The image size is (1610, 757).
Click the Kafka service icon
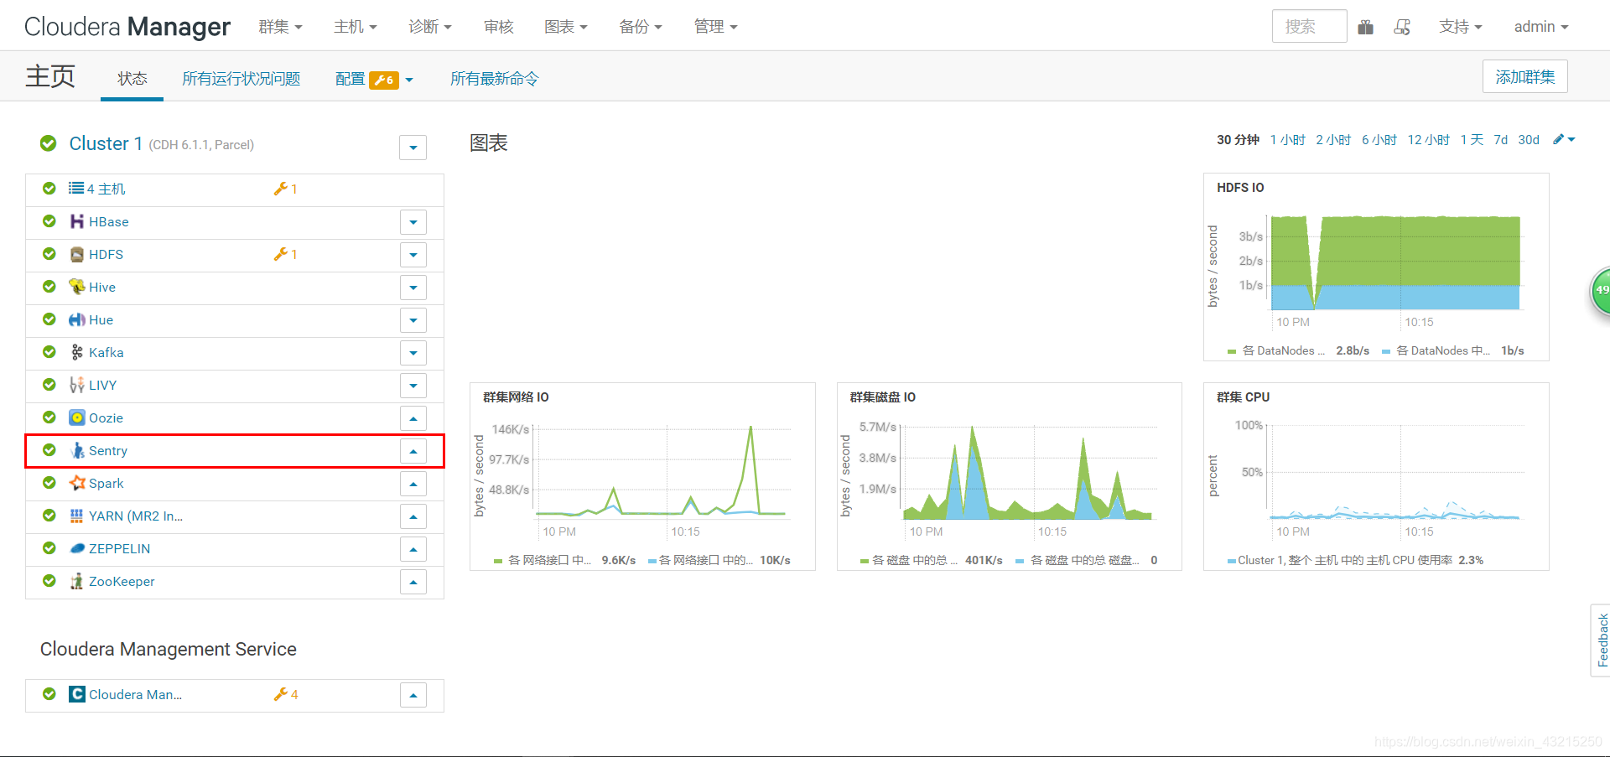click(x=77, y=352)
